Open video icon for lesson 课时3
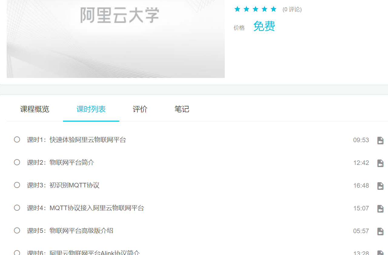The height and width of the screenshot is (255, 388). (380, 186)
